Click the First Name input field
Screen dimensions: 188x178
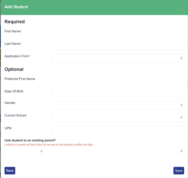click(117, 33)
